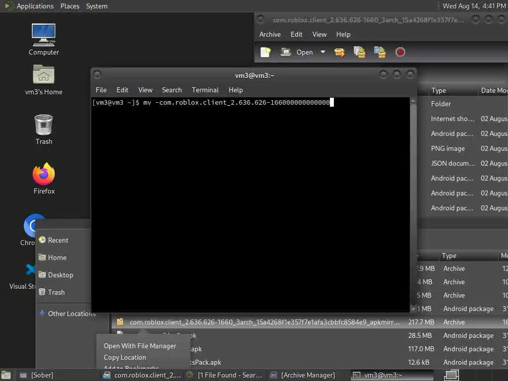The height and width of the screenshot is (381, 508).
Task: Open the terminal Search menu
Action: (x=172, y=90)
